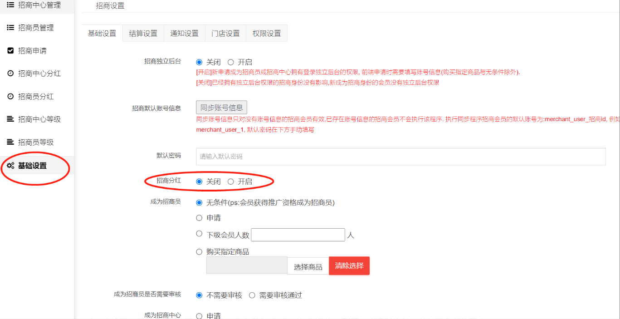
Task: Focus the 默认密码 input field
Action: pyautogui.click(x=400, y=157)
